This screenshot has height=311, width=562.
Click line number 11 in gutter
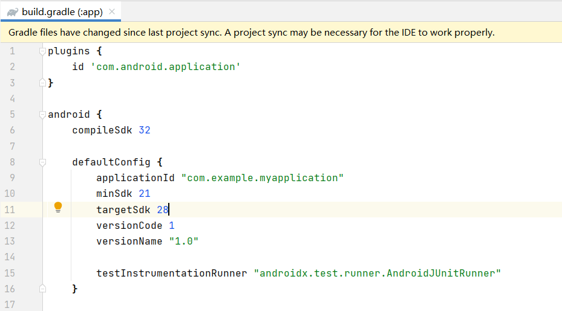coord(10,210)
